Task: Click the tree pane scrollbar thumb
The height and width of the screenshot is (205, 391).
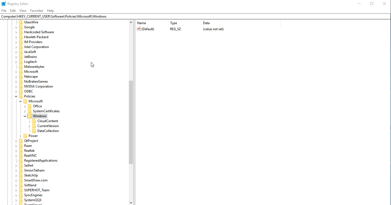Action: click(131, 122)
